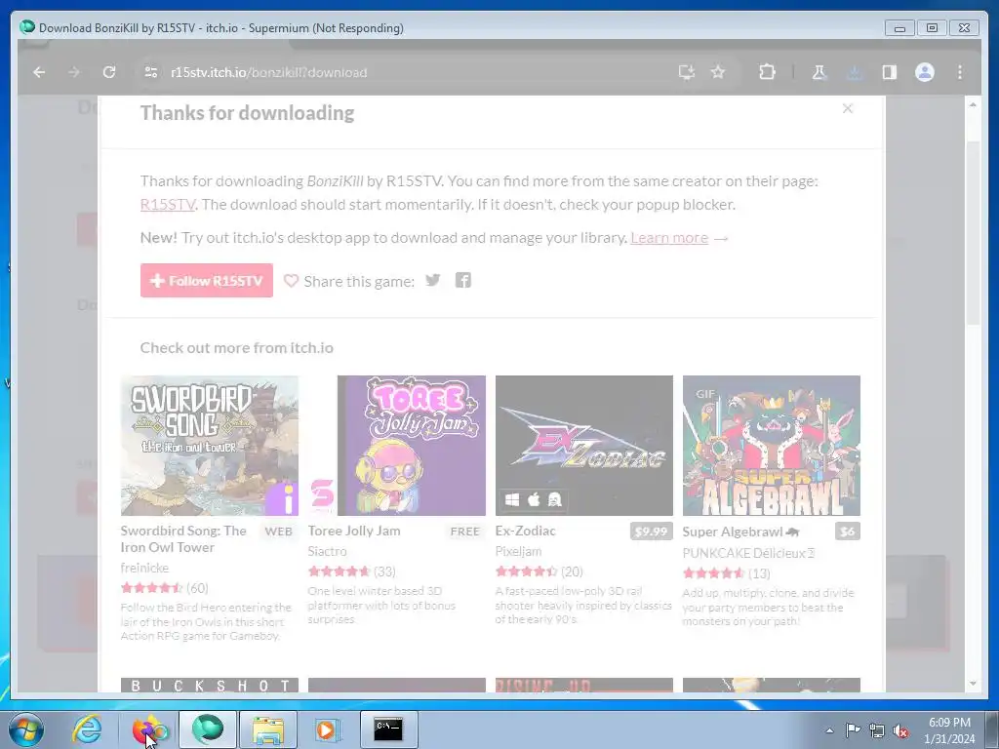Open the profile avatar menu
This screenshot has height=749, width=999.
pyautogui.click(x=925, y=72)
